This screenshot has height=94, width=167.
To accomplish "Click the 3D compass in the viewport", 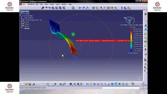I will point(129,20).
